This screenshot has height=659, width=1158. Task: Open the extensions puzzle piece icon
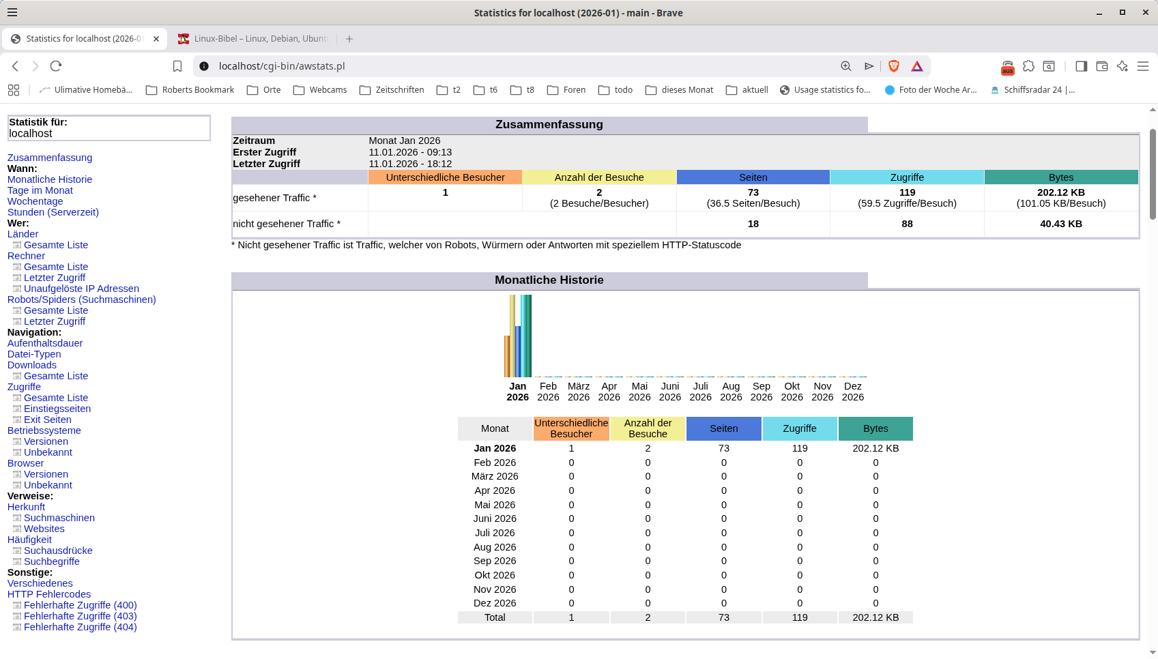tap(1028, 66)
